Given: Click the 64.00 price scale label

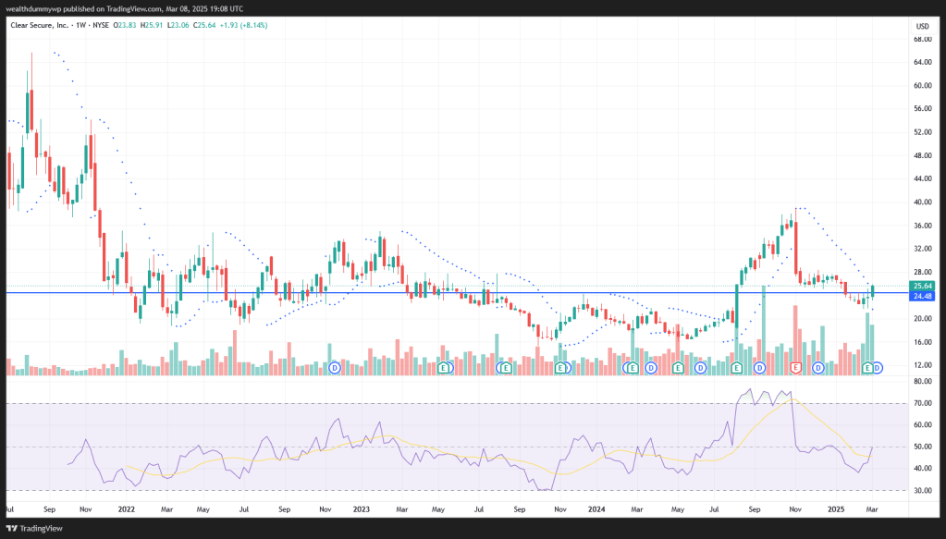Looking at the screenshot, I should [x=921, y=63].
